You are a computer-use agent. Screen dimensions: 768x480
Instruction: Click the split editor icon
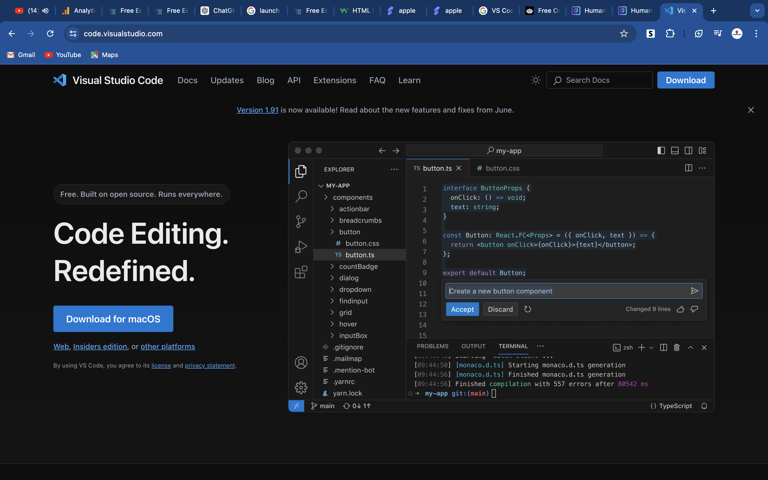coord(689,168)
